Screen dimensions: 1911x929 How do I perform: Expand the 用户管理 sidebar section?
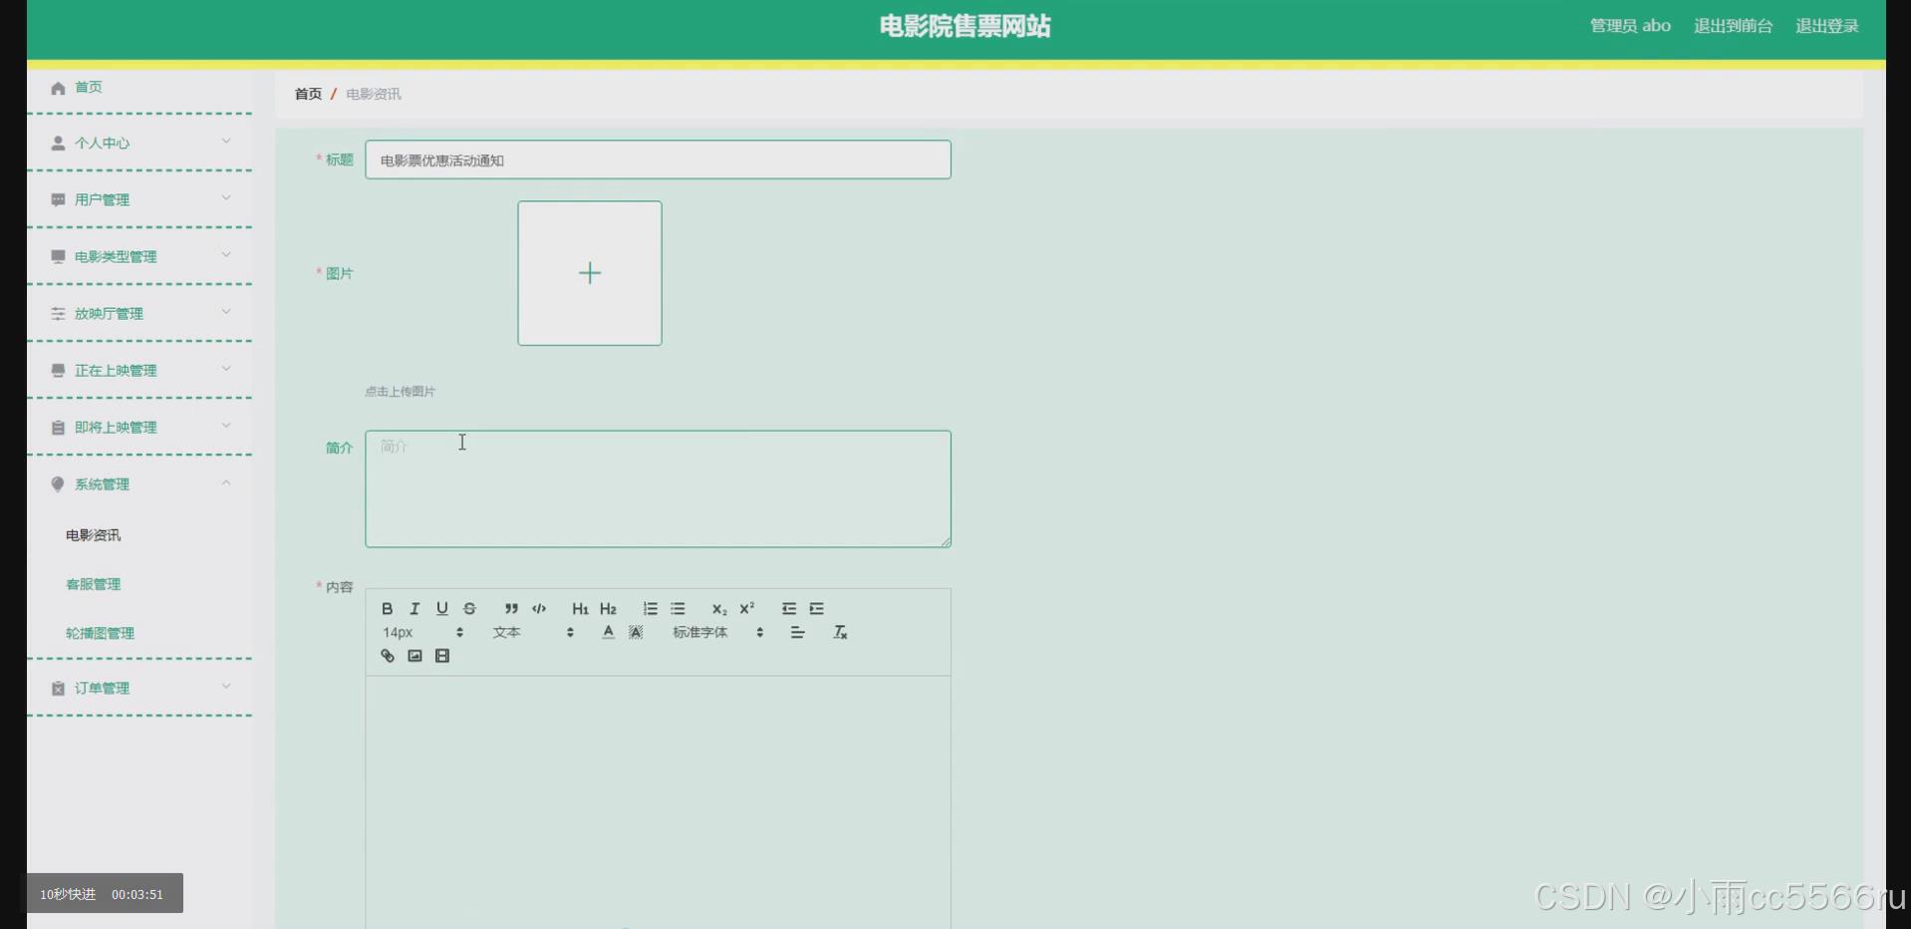102,199
